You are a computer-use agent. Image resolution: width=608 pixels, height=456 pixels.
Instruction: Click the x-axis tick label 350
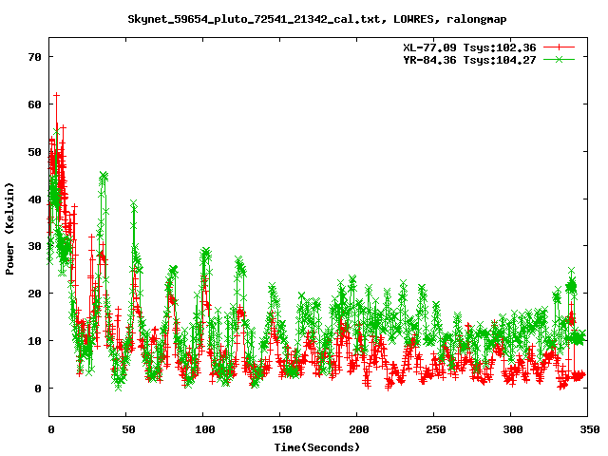point(589,429)
